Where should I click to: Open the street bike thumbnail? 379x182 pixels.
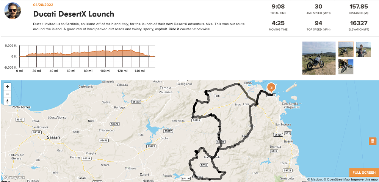pyautogui.click(x=346, y=66)
